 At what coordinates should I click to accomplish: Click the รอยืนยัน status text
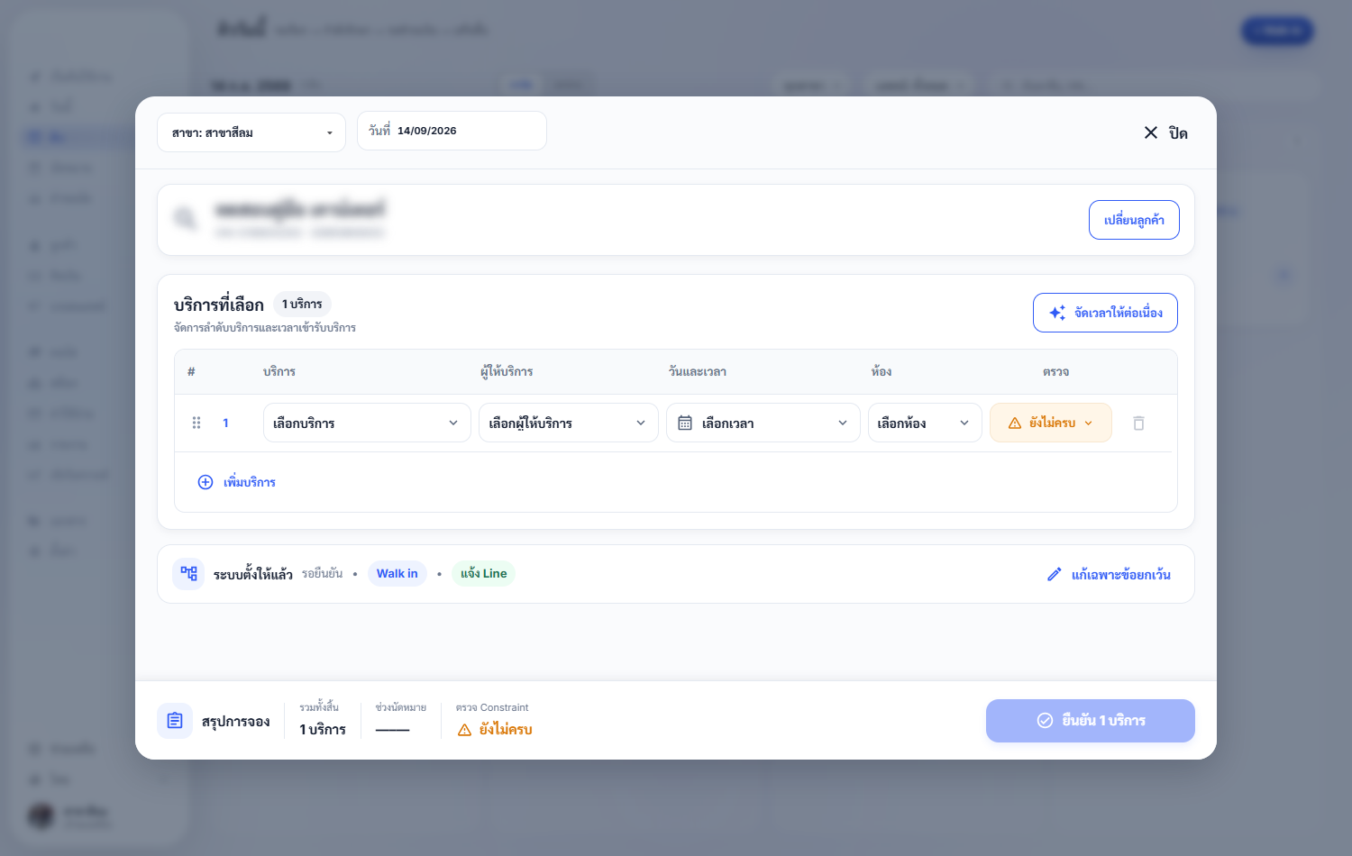(x=323, y=573)
